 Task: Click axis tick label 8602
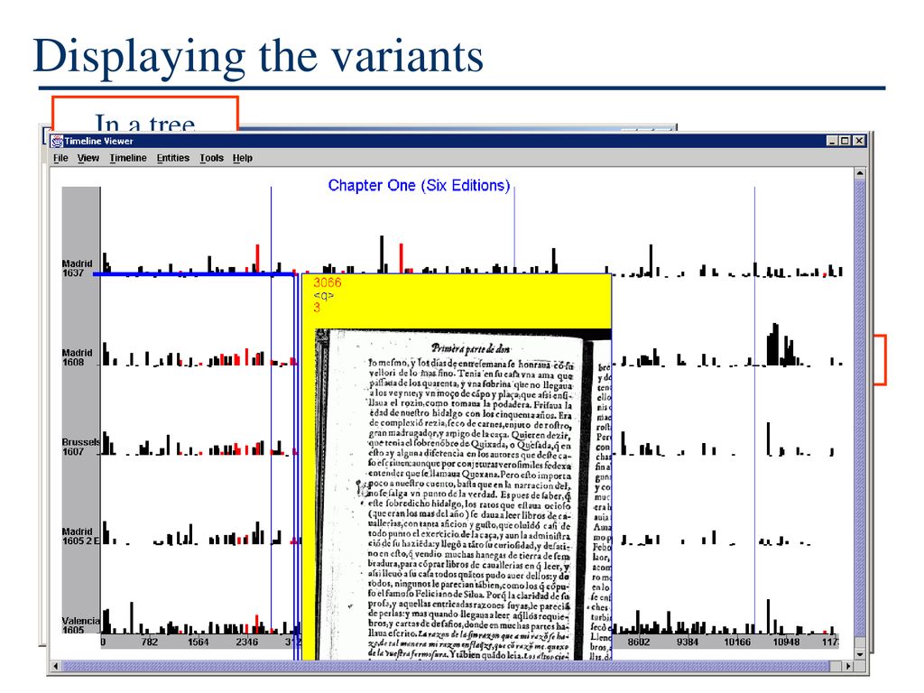click(638, 642)
